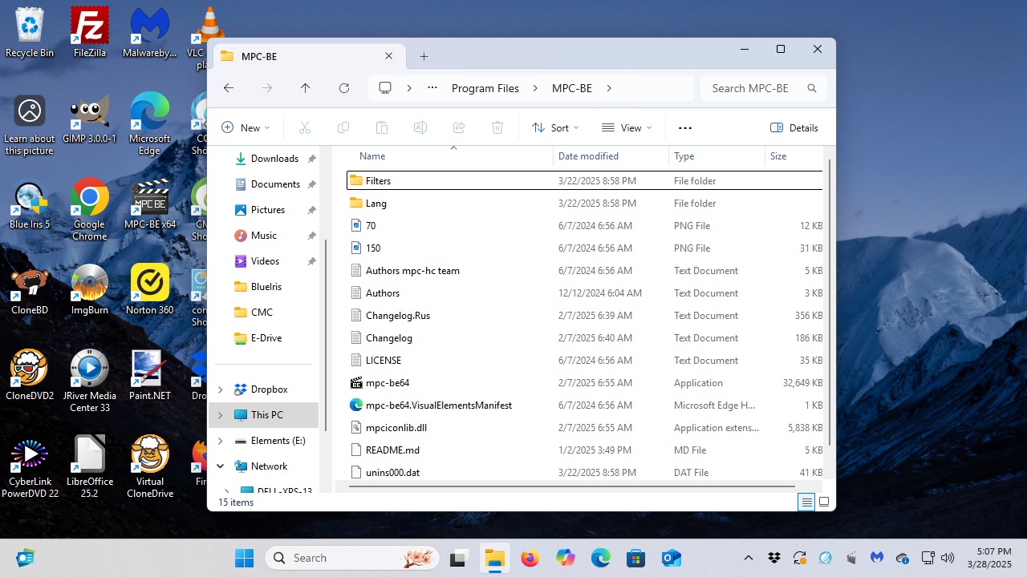Expand the Dropbox tree node
This screenshot has width=1027, height=577.
pyautogui.click(x=221, y=389)
